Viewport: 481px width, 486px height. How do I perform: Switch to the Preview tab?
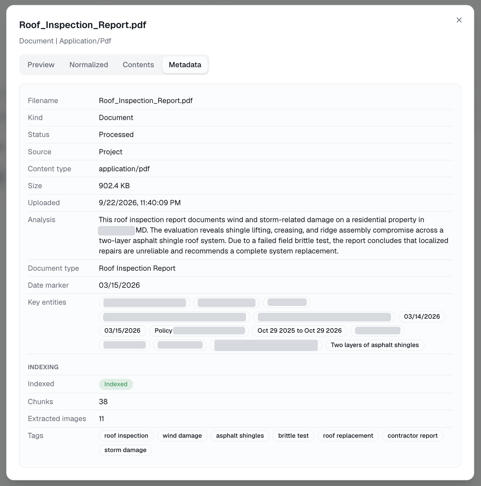coord(41,65)
